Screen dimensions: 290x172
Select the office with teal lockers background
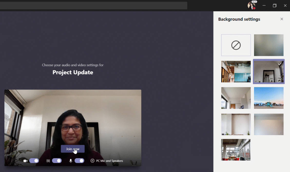pyautogui.click(x=236, y=72)
